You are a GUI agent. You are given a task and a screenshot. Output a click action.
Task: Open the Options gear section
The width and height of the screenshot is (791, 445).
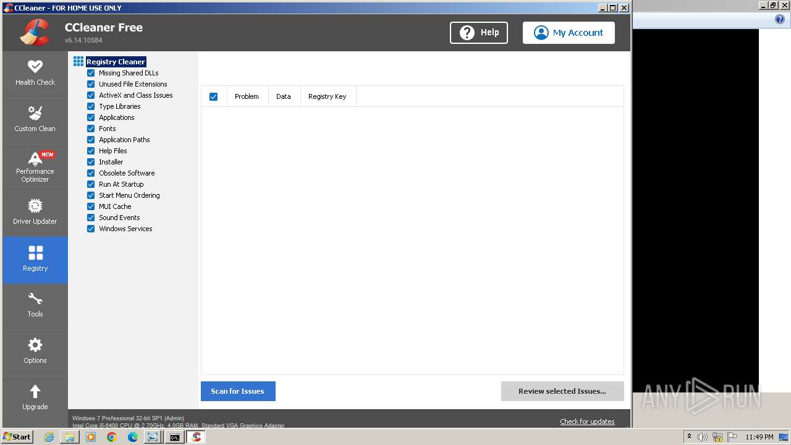tap(35, 352)
